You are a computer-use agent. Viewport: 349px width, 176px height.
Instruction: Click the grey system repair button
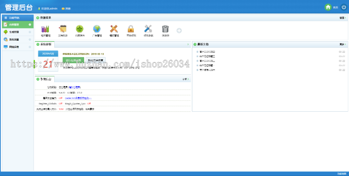point(95,60)
